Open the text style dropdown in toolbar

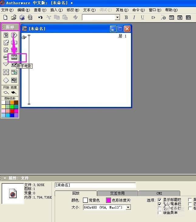click(118, 18)
